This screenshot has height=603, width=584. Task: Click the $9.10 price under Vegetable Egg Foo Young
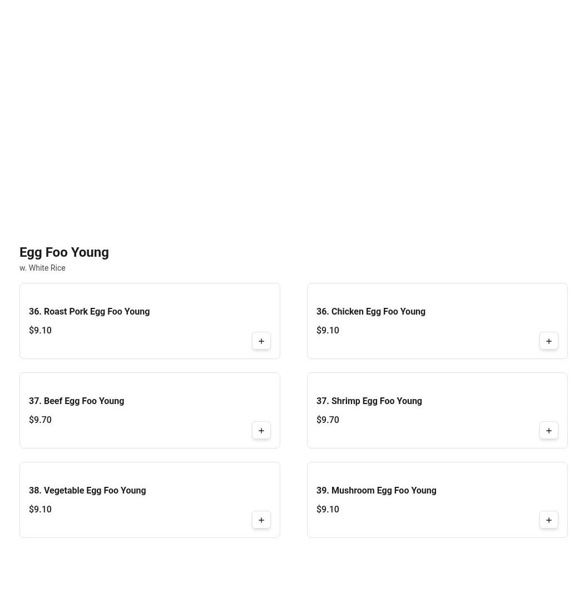pos(40,510)
